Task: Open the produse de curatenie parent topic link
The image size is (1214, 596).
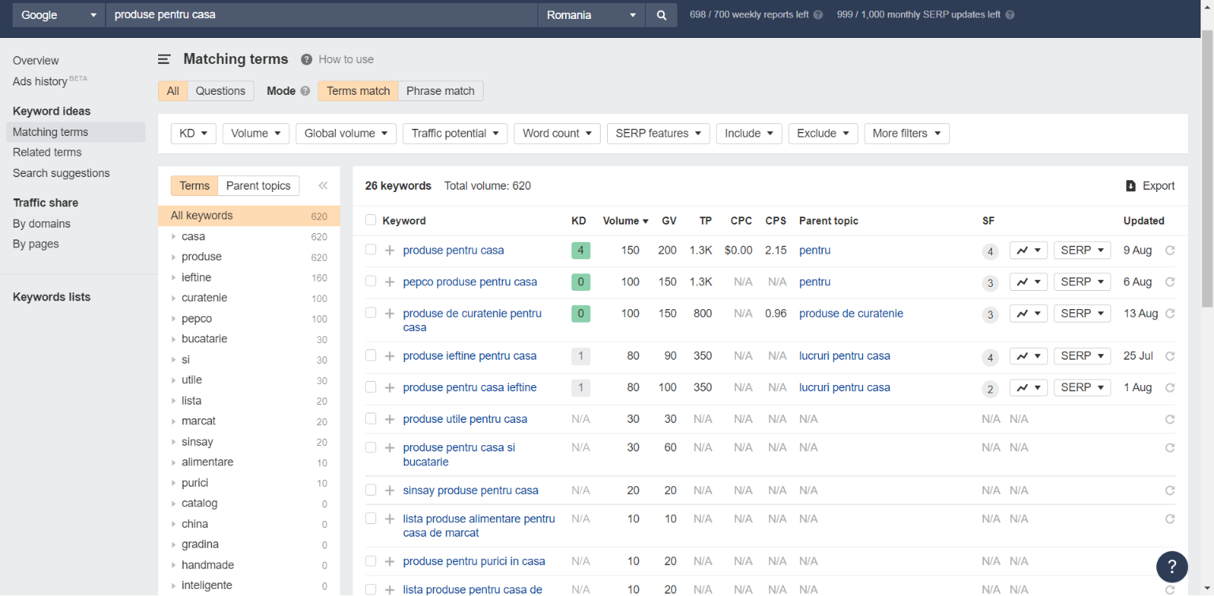Action: [851, 314]
